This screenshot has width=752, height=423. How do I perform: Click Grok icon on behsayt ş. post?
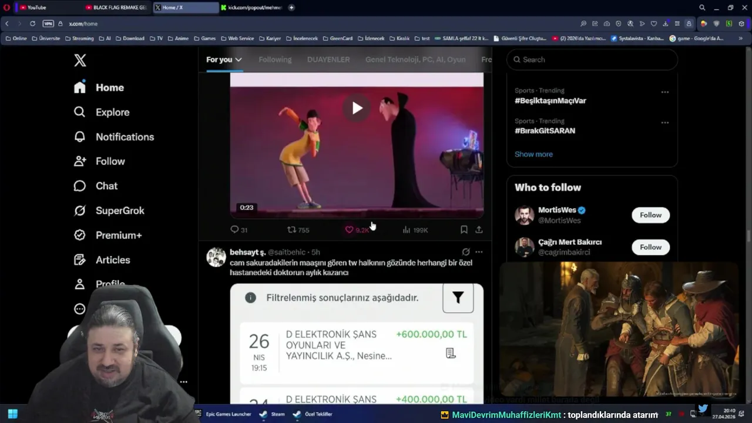click(466, 252)
